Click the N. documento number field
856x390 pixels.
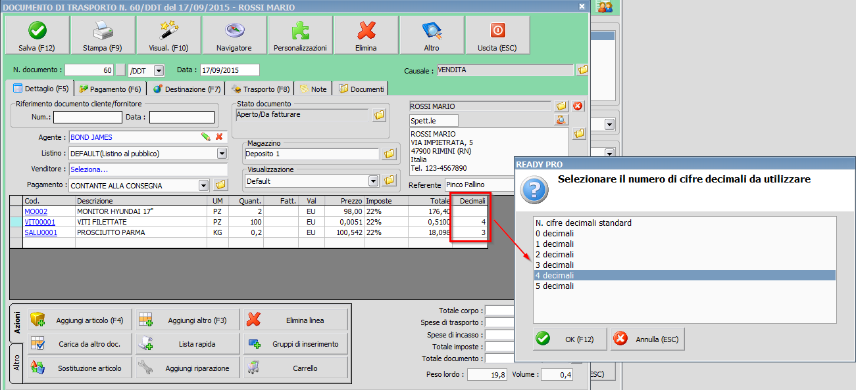click(89, 70)
